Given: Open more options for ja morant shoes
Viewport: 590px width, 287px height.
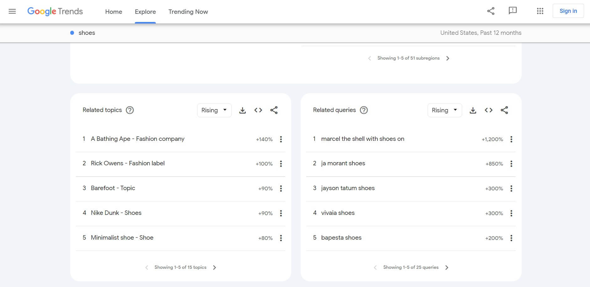Looking at the screenshot, I should [x=511, y=164].
